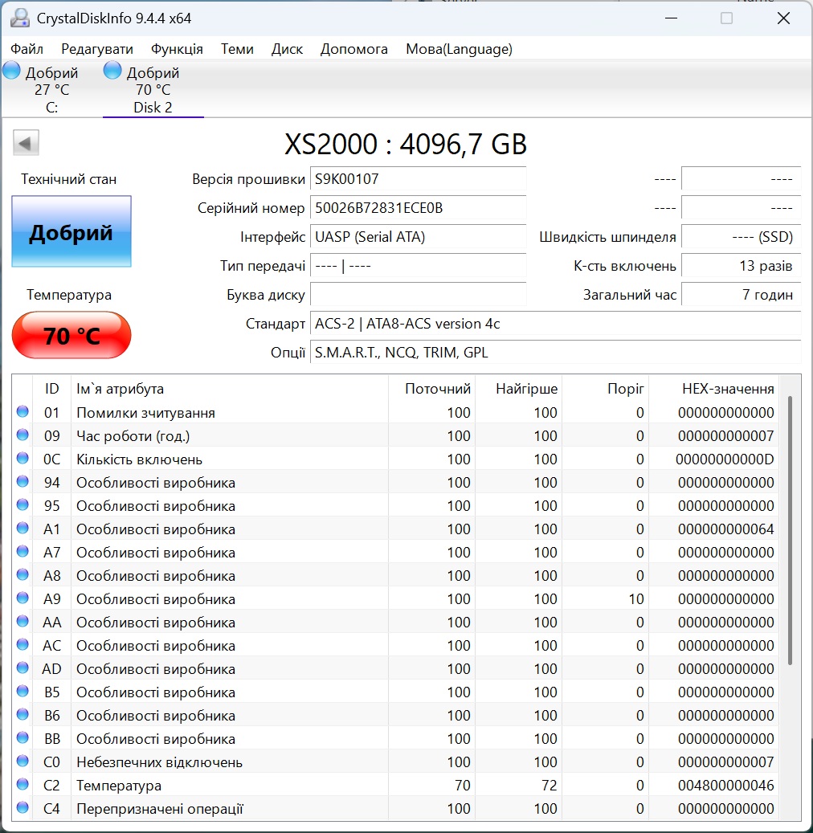Click status dot for attribute A8

(22, 575)
